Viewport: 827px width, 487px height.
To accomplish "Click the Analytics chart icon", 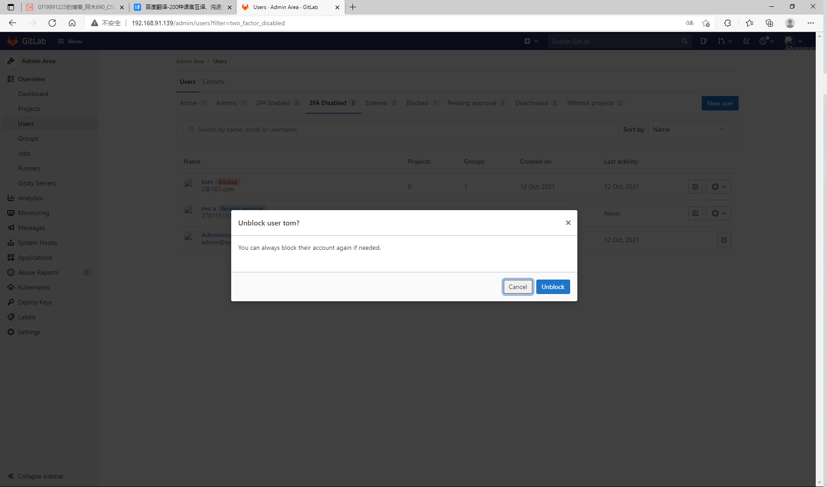I will [11, 198].
